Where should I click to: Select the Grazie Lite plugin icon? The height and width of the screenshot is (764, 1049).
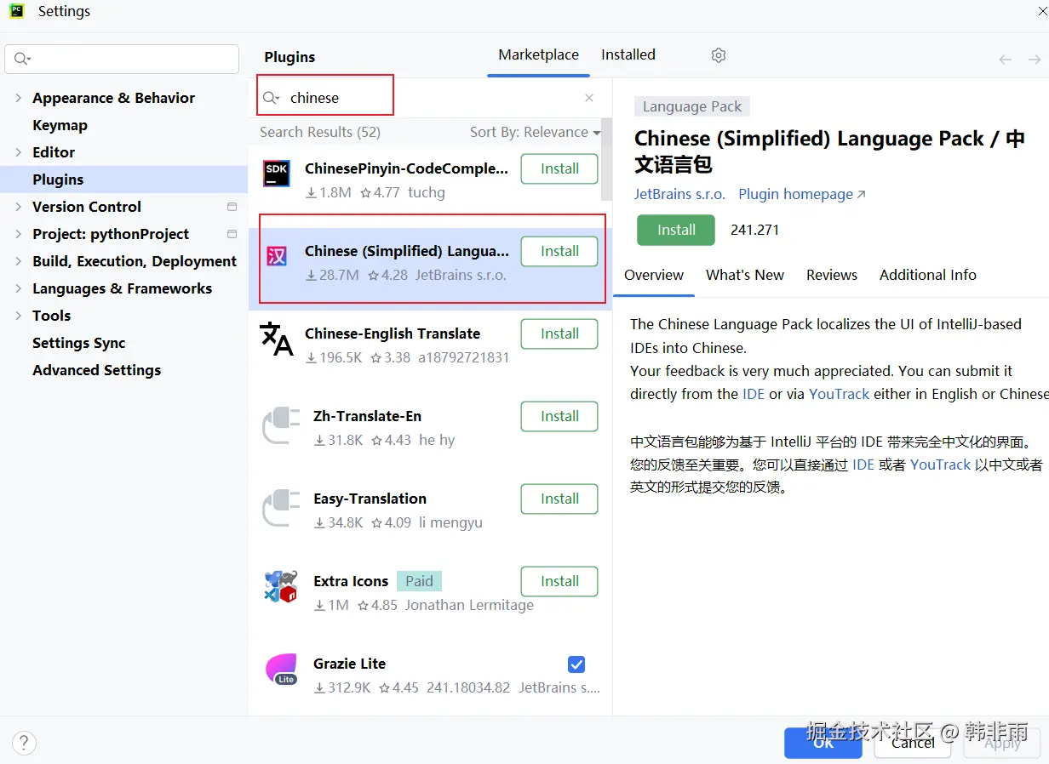click(x=281, y=669)
